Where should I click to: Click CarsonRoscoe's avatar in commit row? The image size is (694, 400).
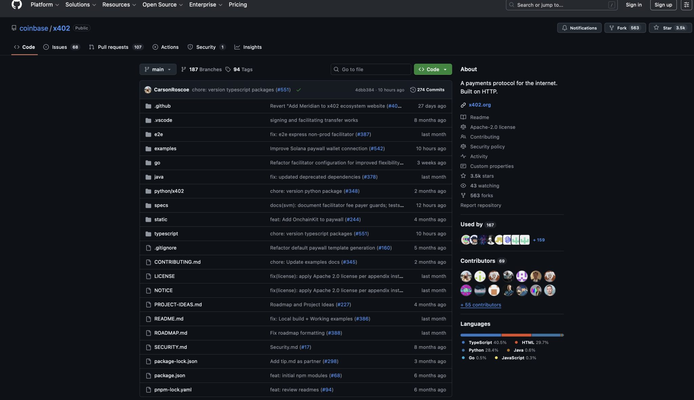pos(148,90)
